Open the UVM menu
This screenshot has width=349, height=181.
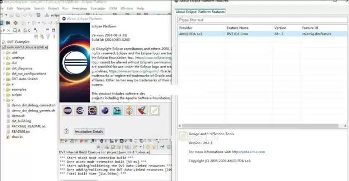113,8
